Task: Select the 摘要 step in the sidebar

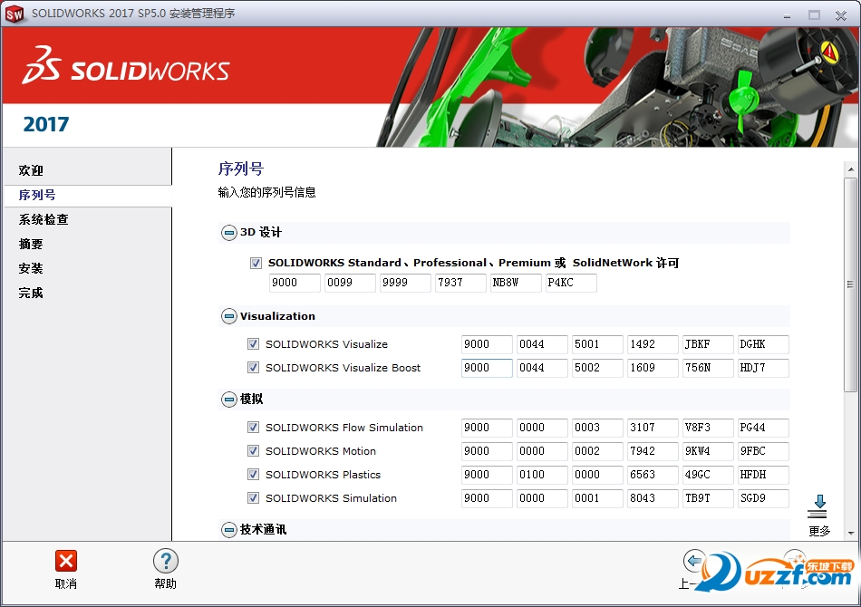Action: point(31,244)
